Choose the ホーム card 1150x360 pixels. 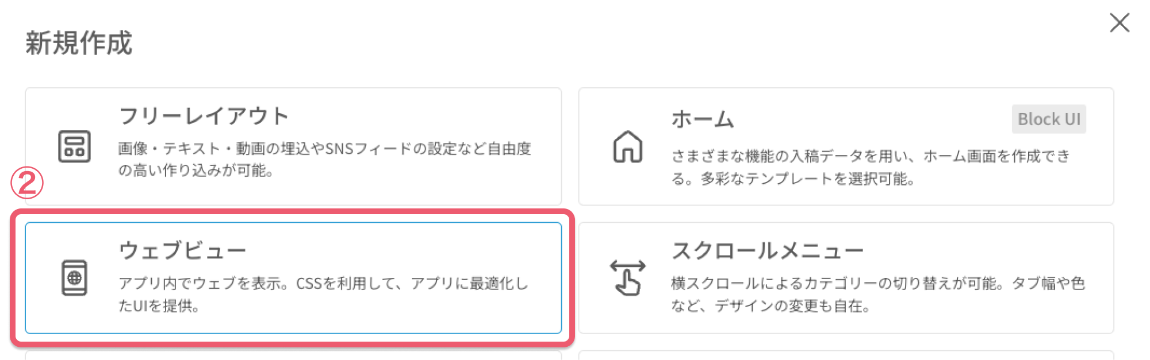tap(846, 146)
